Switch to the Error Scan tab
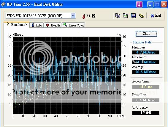This screenshot has height=127, width=168. pos(73,25)
